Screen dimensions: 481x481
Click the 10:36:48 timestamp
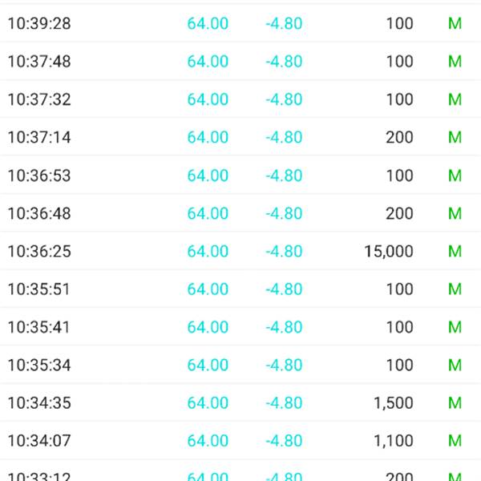[39, 213]
